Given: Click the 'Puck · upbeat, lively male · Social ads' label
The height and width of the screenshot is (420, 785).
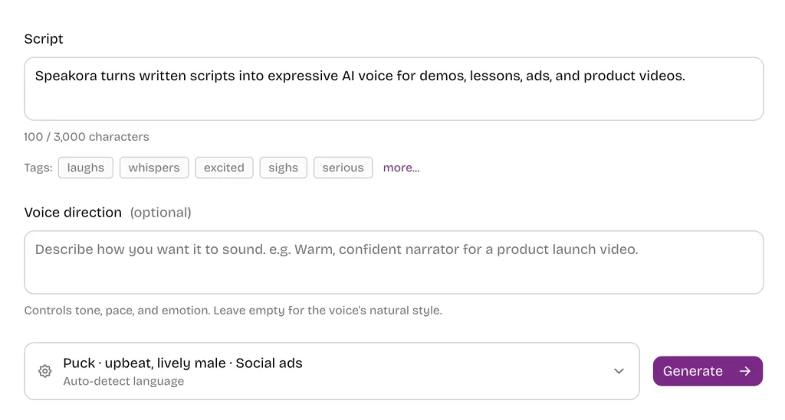Looking at the screenshot, I should click(x=182, y=363).
